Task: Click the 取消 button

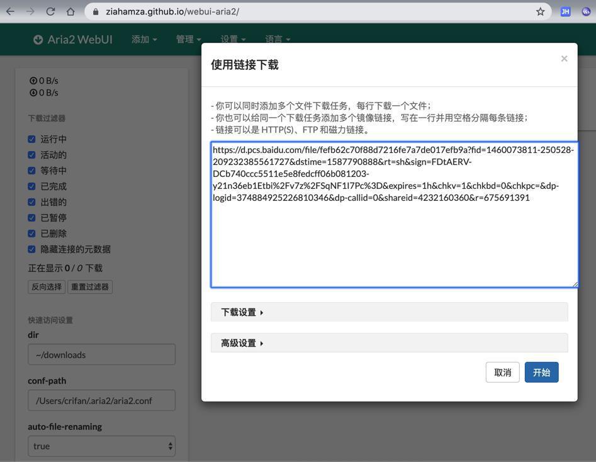Action: click(x=502, y=372)
